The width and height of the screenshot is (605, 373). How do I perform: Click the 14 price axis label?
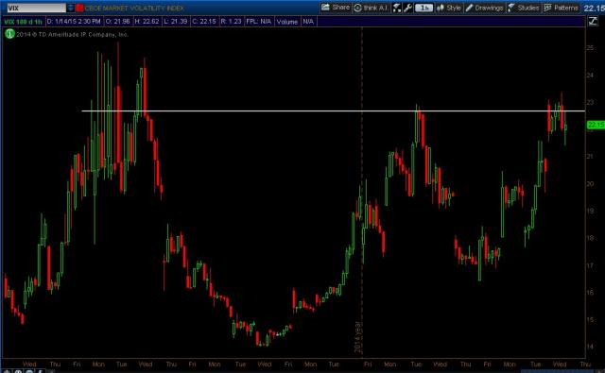(590, 347)
